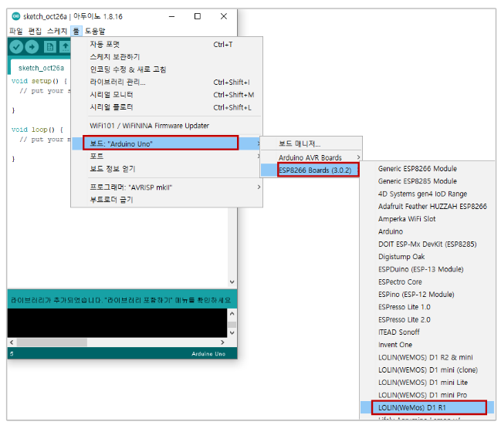Viewport: 501px width, 425px height.
Task: Click the void loop() code line
Action: point(37,130)
